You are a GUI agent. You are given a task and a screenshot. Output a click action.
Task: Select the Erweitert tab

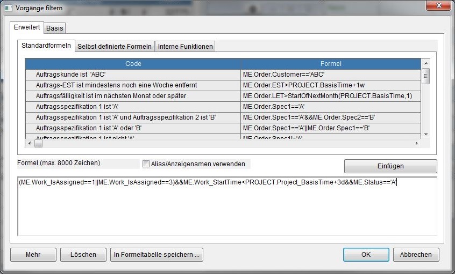[x=26, y=27]
